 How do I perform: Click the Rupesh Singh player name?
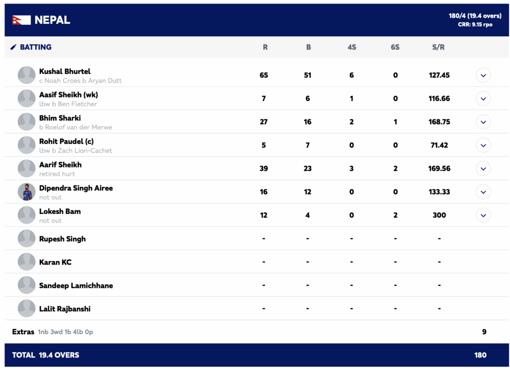pos(62,239)
